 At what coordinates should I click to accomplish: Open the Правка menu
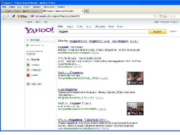(12, 7)
